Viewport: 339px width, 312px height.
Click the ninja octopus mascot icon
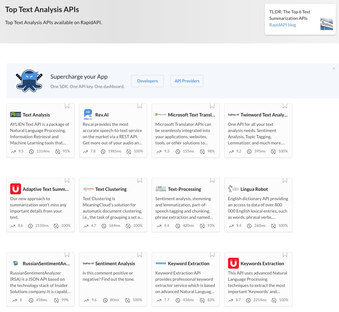click(29, 81)
